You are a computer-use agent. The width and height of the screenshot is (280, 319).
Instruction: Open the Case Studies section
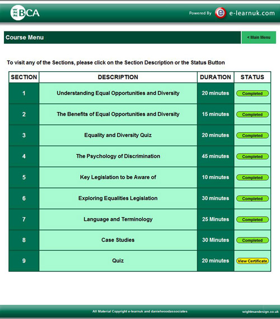pos(118,240)
